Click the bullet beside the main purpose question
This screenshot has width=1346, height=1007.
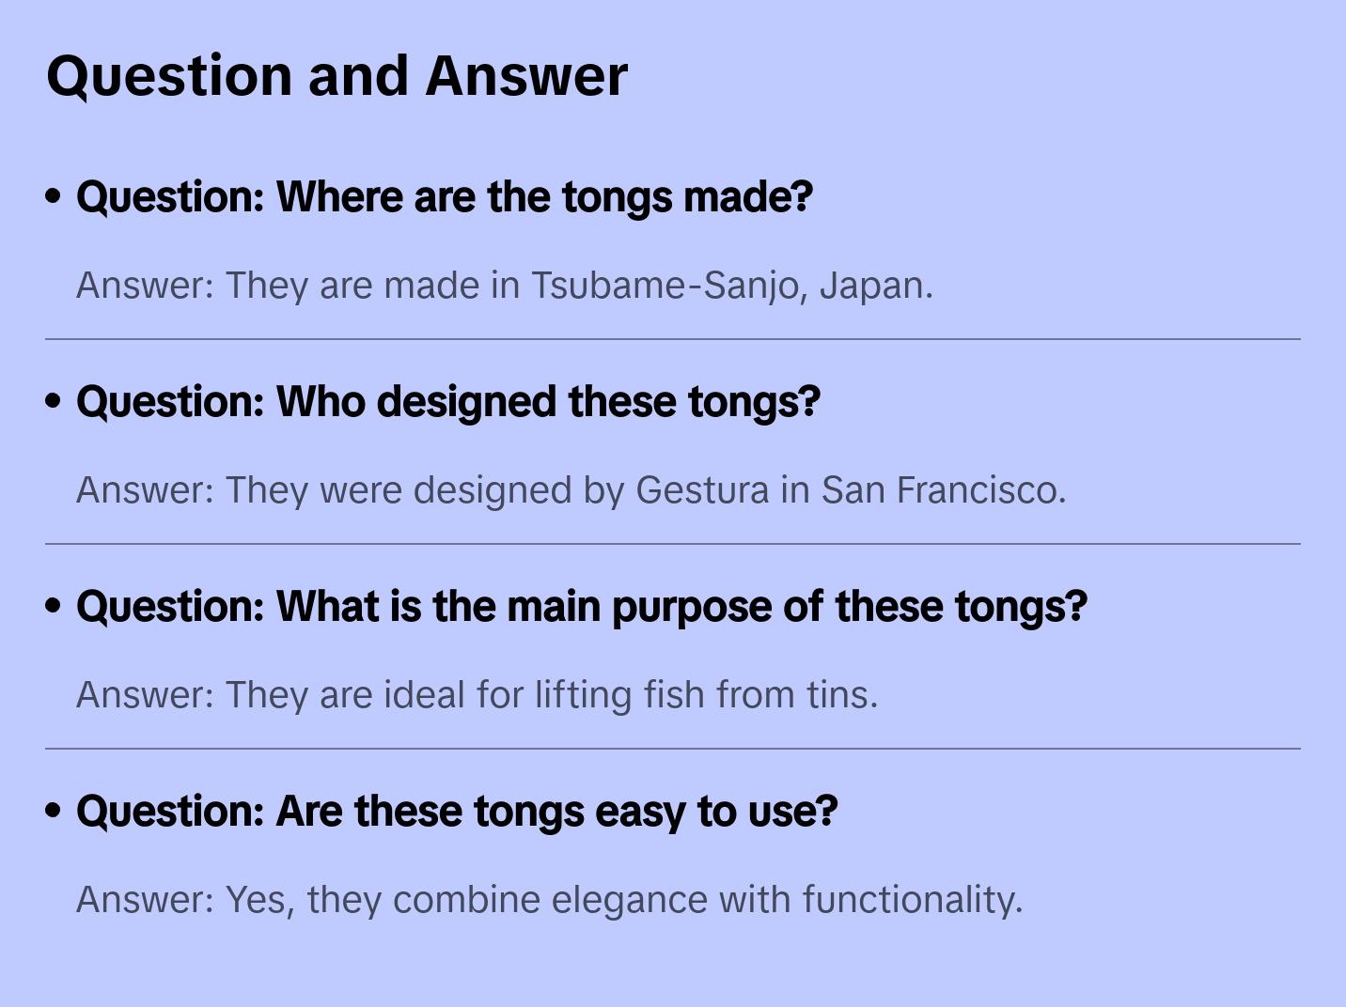(54, 607)
